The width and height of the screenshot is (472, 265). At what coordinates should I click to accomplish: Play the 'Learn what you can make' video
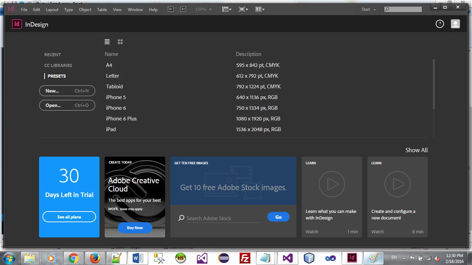tap(332, 184)
